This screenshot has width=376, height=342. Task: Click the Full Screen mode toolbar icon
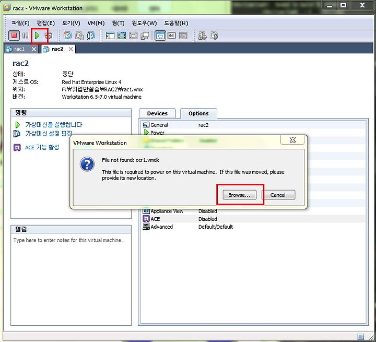tap(122, 36)
